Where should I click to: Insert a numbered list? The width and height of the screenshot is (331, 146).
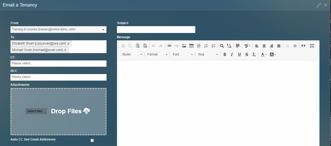tap(206, 46)
